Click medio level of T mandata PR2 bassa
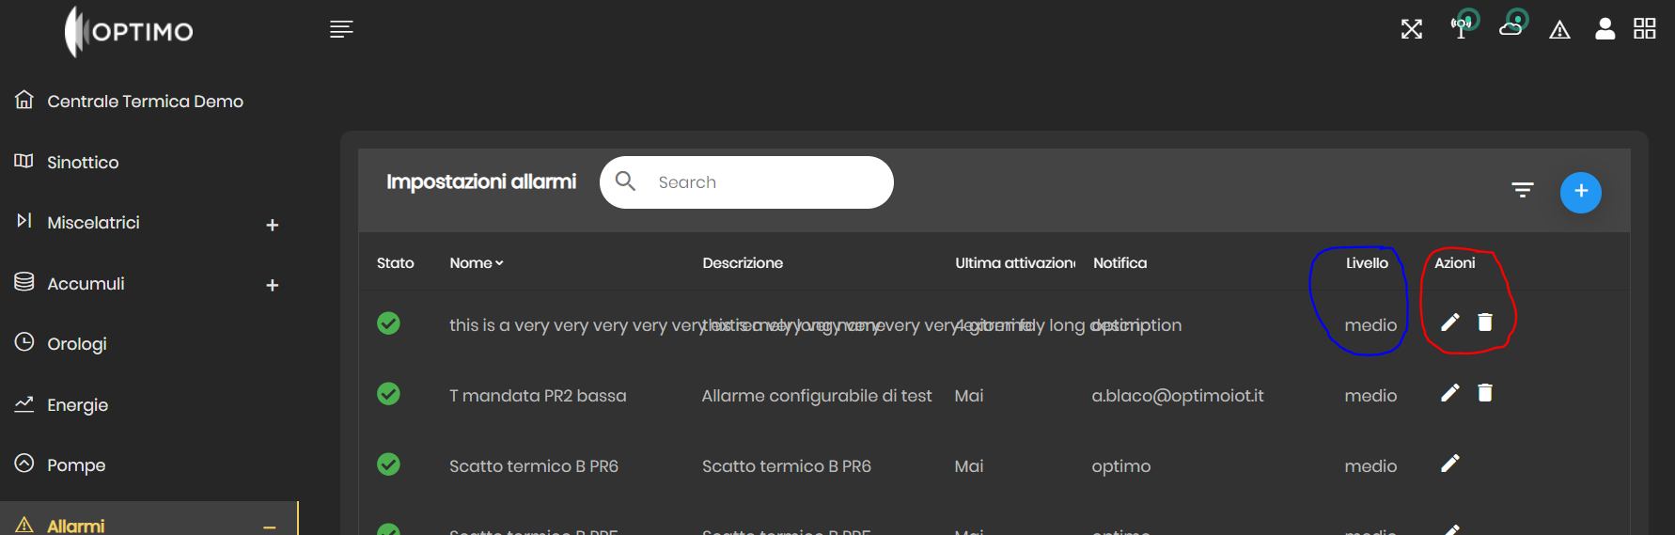Image resolution: width=1675 pixels, height=535 pixels. pos(1370,396)
